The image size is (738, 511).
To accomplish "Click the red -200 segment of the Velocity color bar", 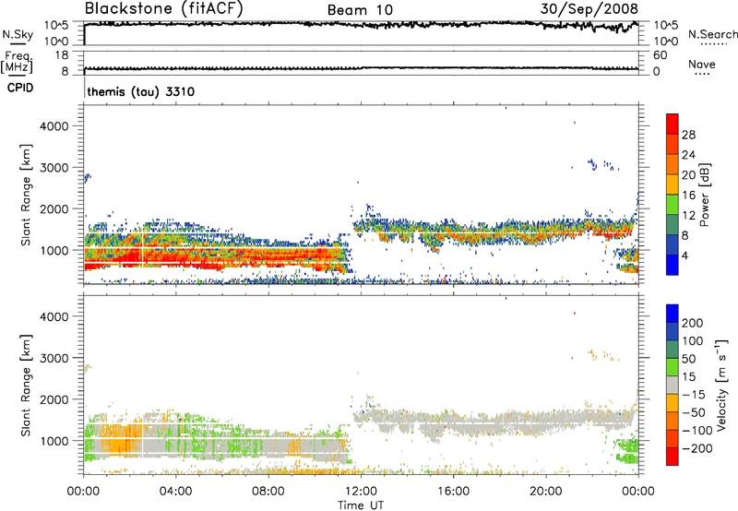I will coord(673,457).
